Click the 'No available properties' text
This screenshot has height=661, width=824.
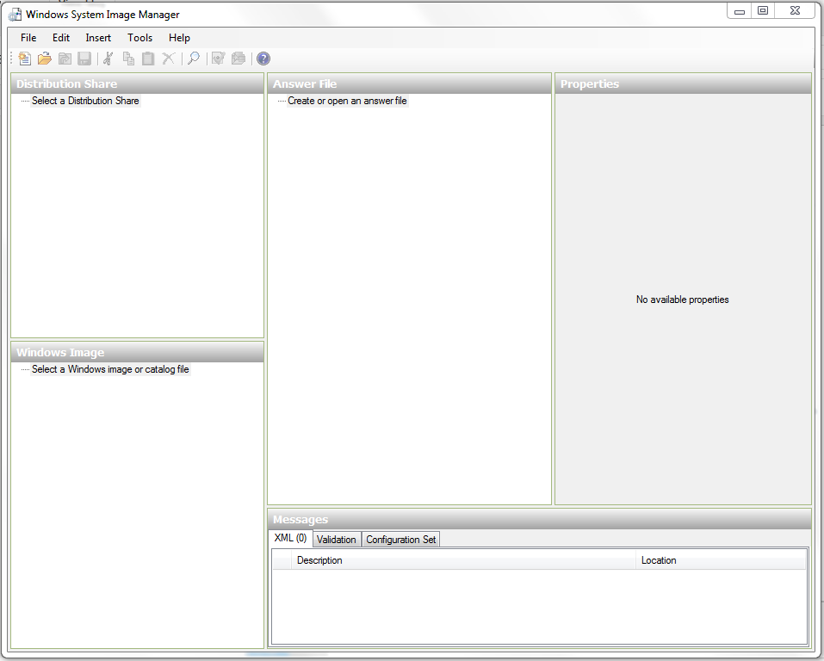(682, 300)
